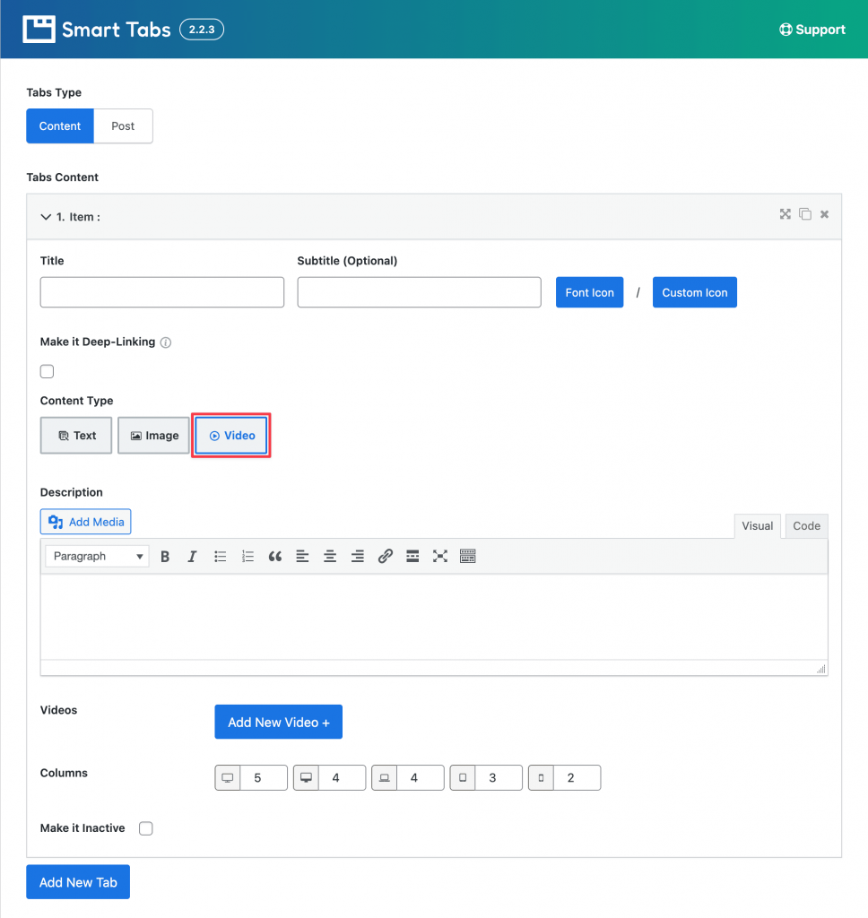Viewport: 868px width, 918px height.
Task: Open the Support link in header
Action: coord(812,30)
